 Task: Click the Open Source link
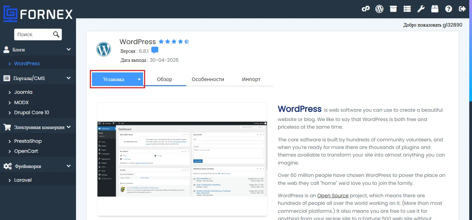[333, 196]
